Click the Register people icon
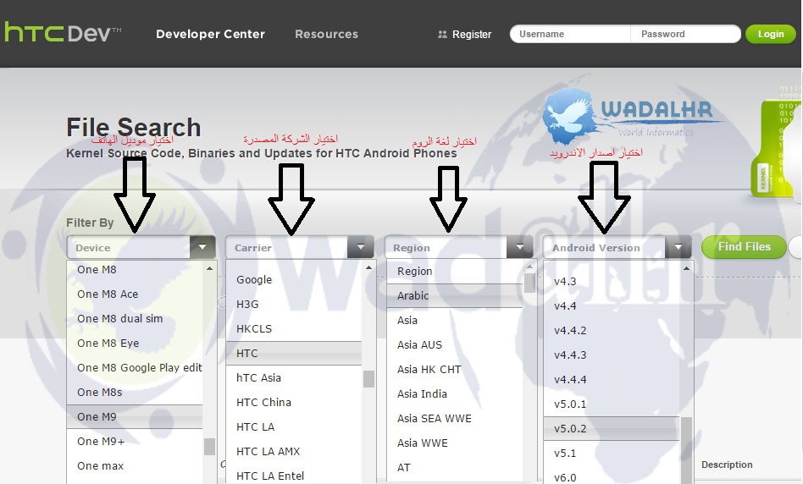This screenshot has width=803, height=484. click(x=442, y=35)
